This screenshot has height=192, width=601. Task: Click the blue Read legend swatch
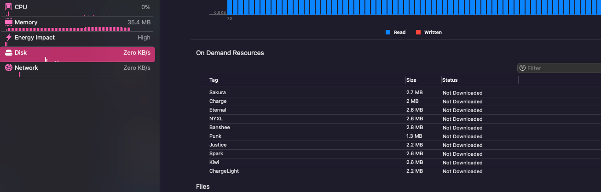[388, 32]
